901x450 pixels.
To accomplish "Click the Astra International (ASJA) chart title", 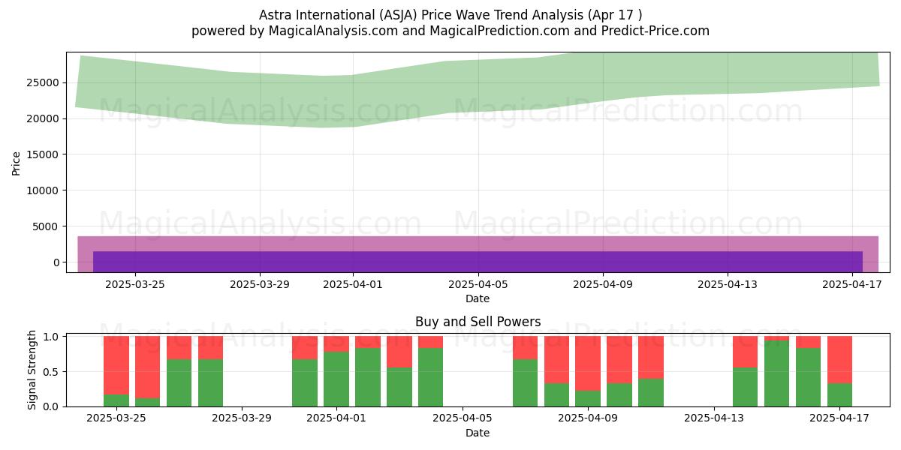I will point(450,15).
